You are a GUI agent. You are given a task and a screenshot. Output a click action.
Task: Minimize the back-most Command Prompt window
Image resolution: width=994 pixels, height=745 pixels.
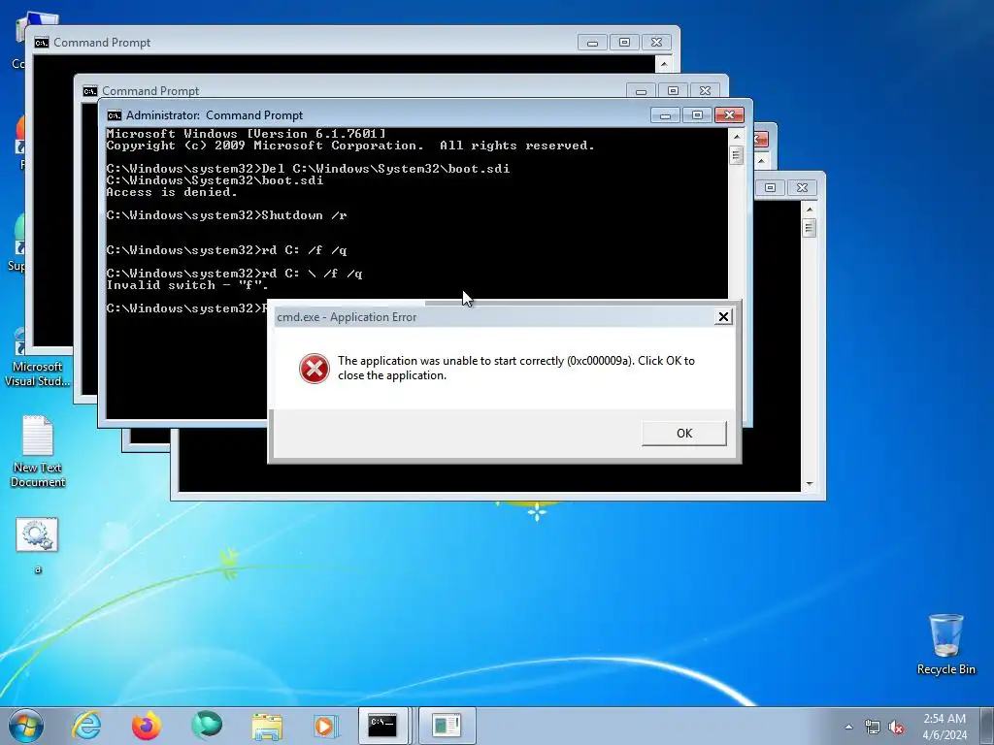593,43
